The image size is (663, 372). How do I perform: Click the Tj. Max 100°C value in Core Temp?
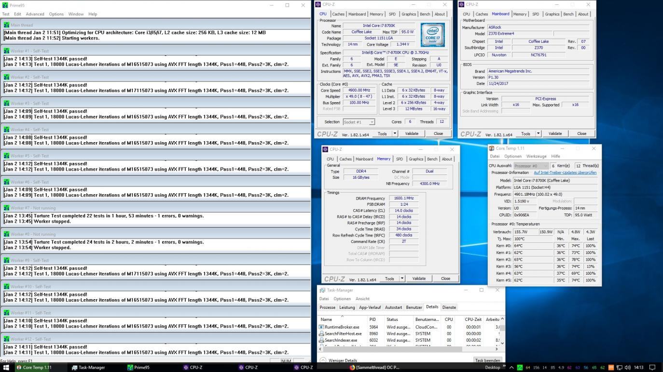point(533,239)
